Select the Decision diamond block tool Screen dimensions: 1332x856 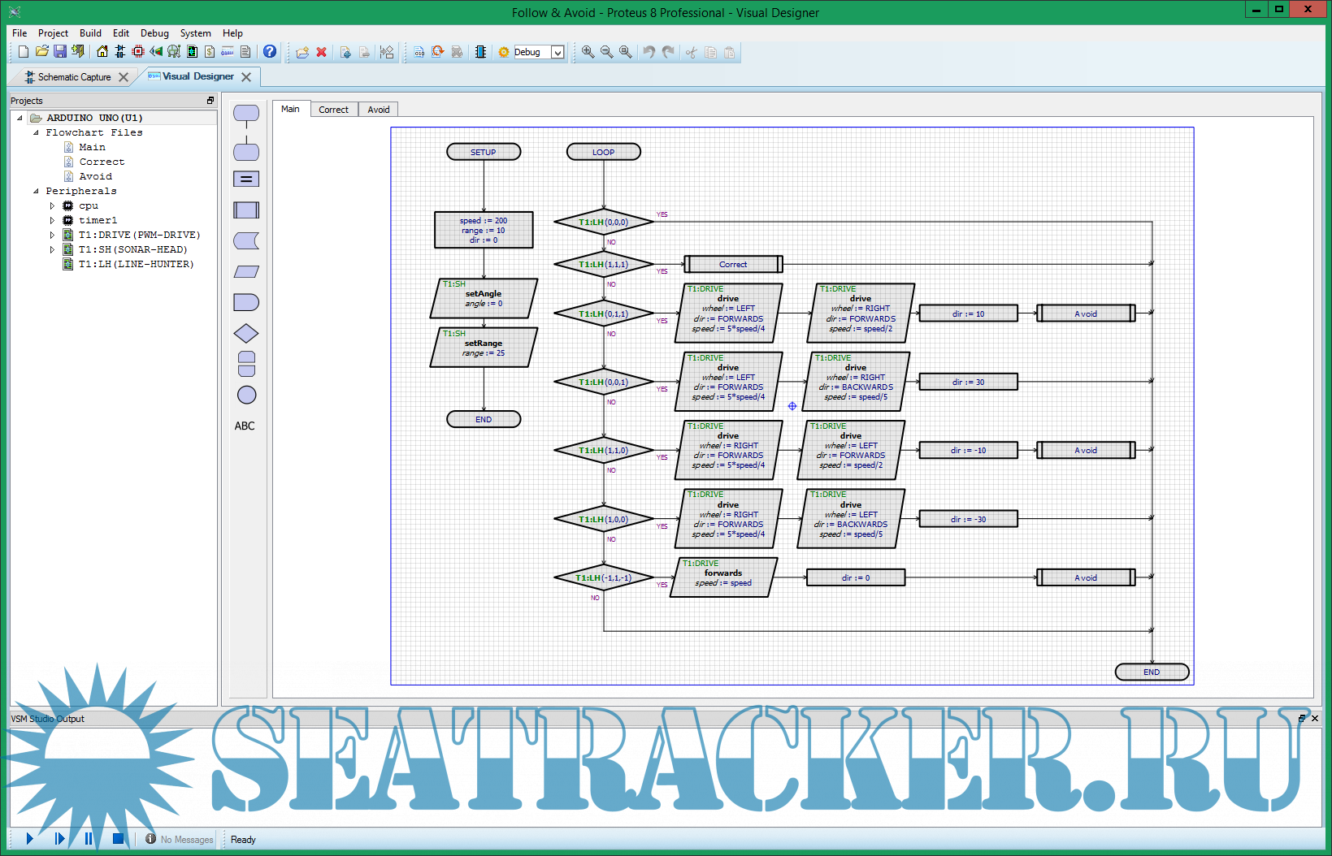click(245, 334)
